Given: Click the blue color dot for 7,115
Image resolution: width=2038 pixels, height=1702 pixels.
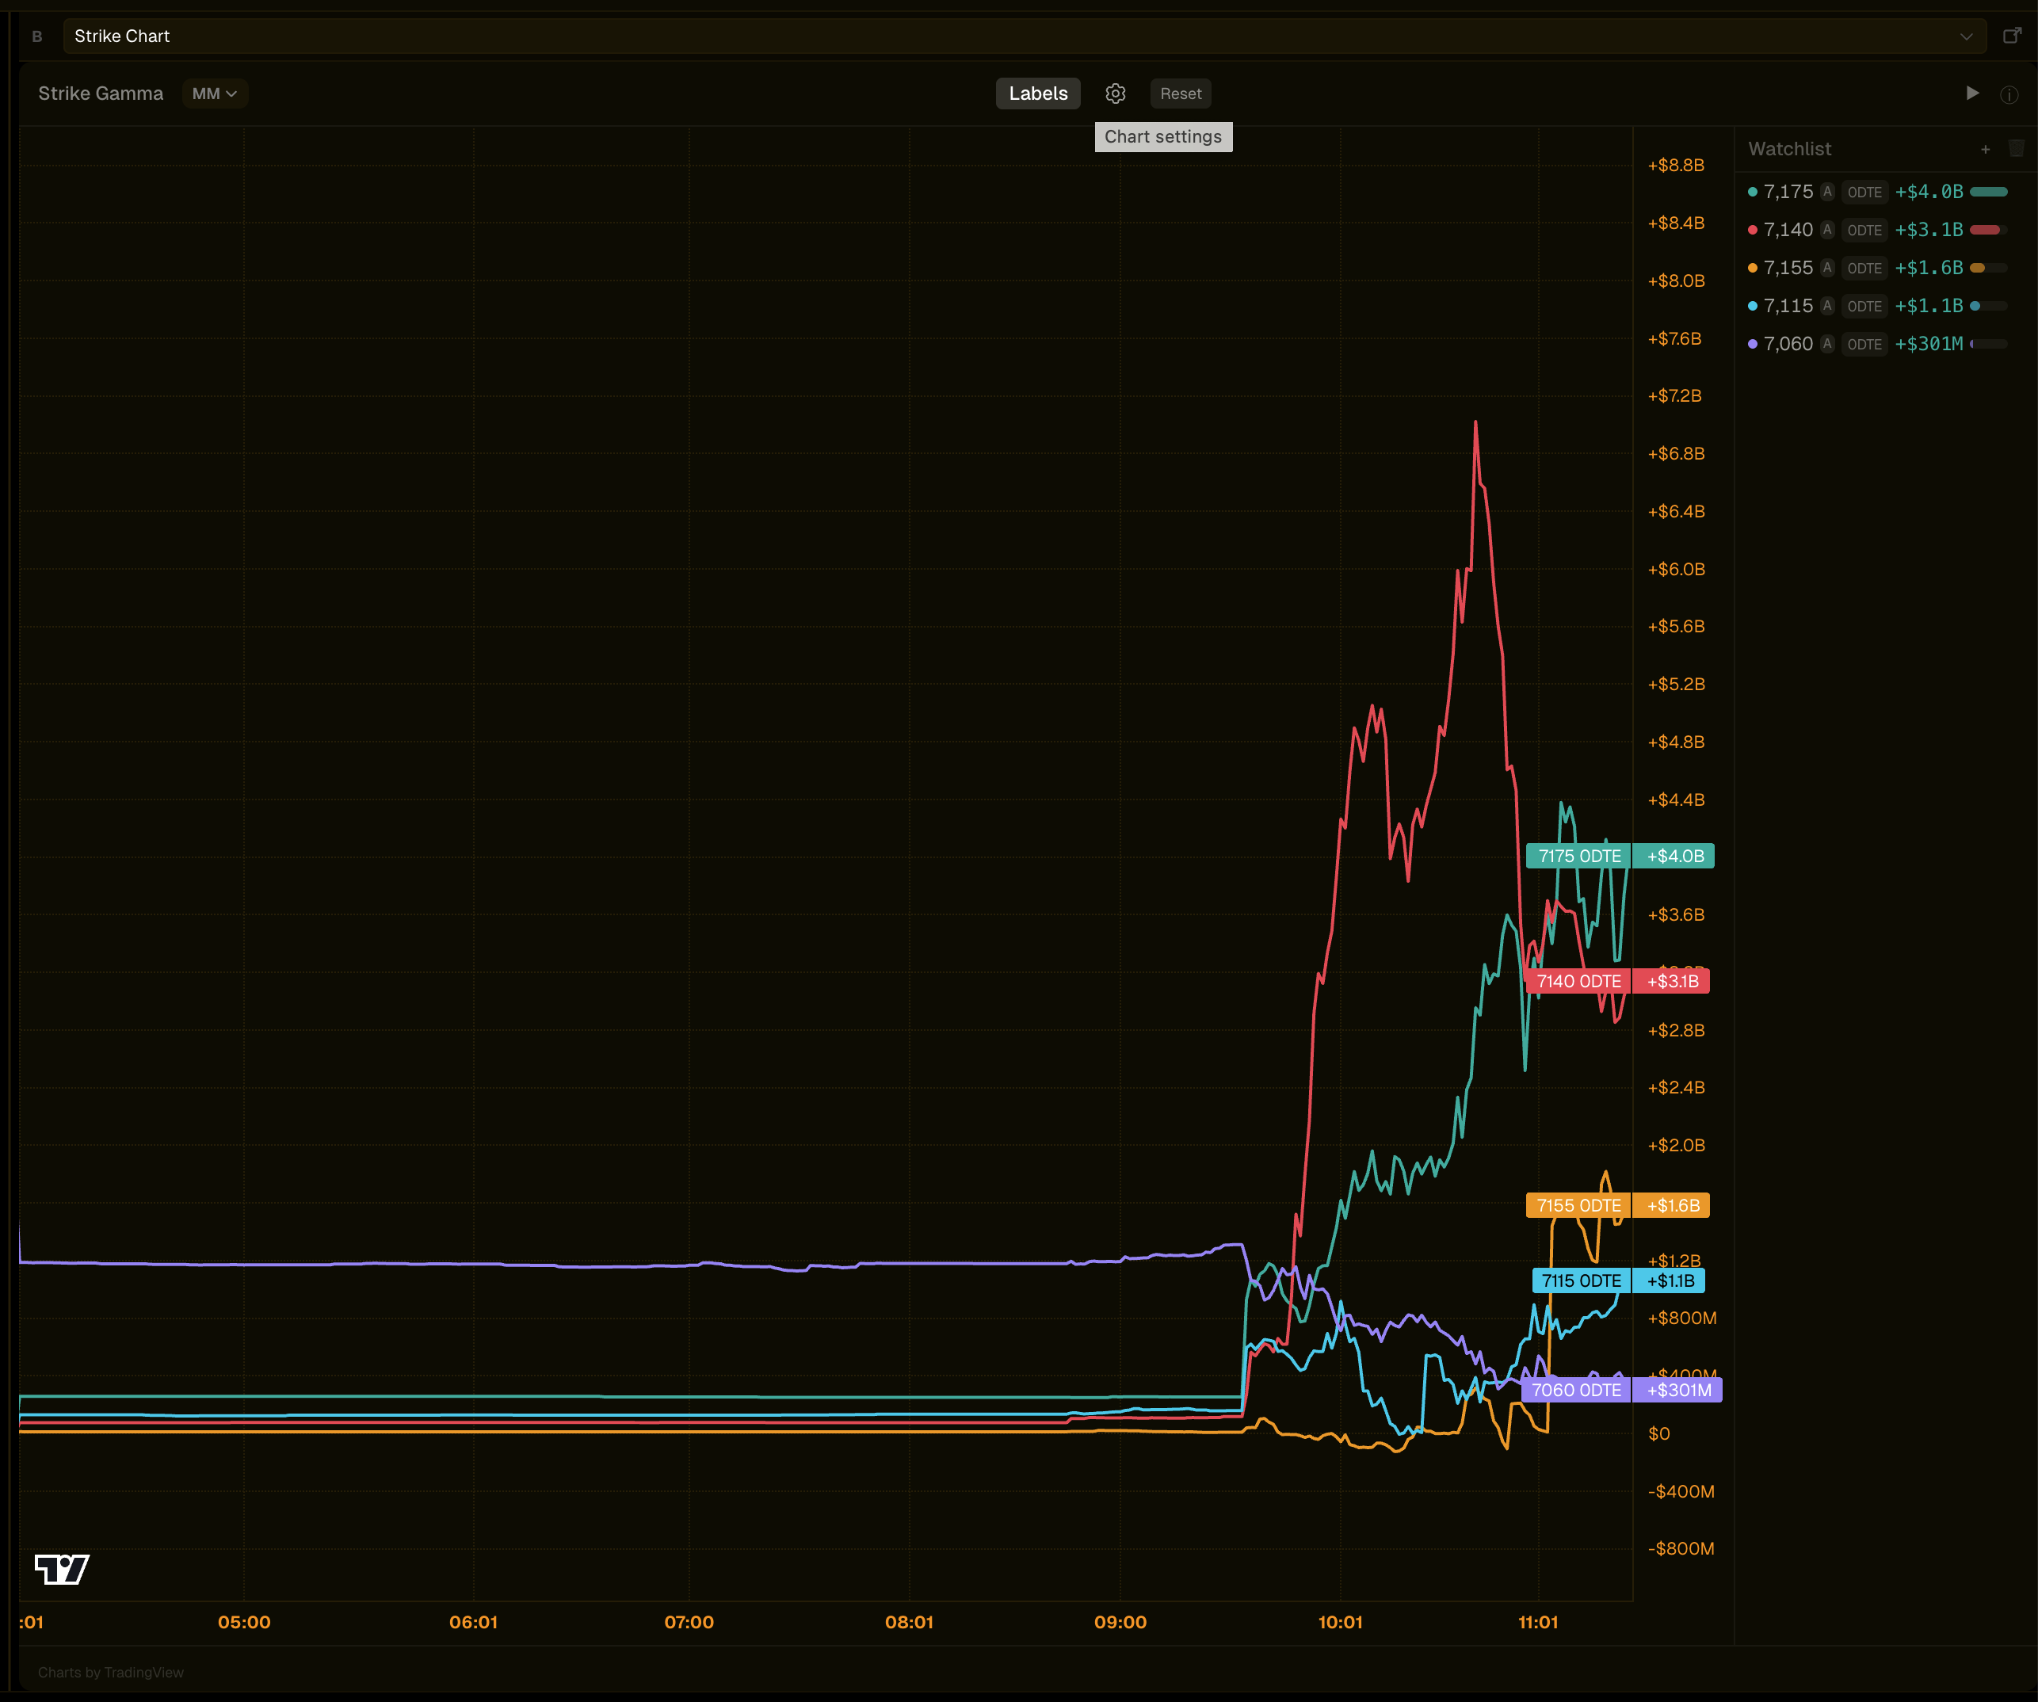Looking at the screenshot, I should (x=1753, y=306).
